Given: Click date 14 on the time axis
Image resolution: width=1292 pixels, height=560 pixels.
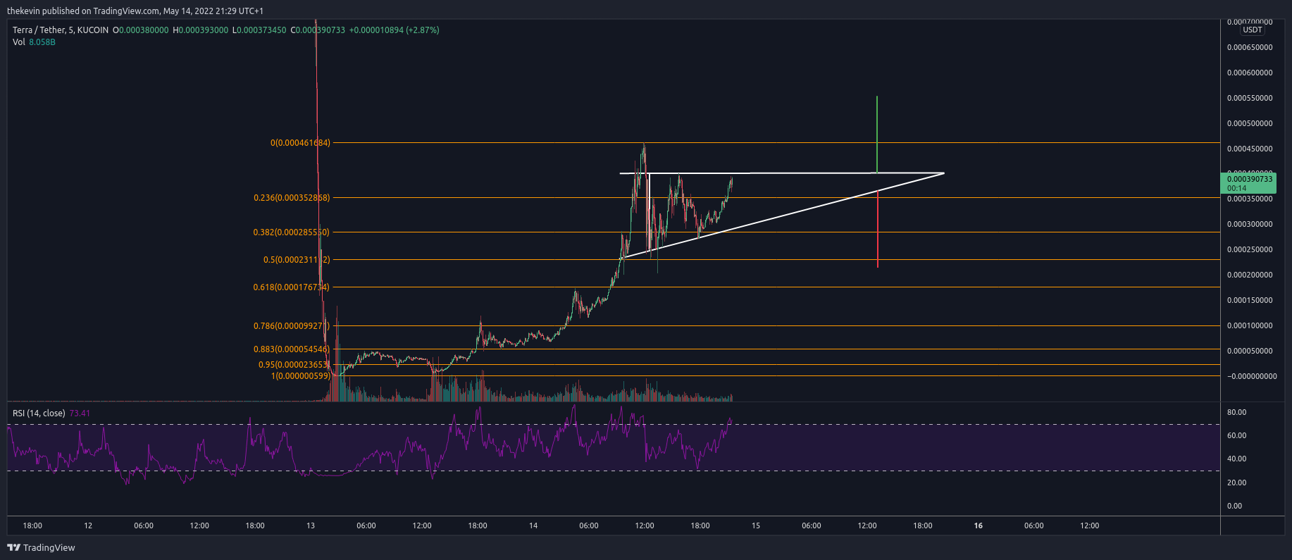Looking at the screenshot, I should [x=533, y=526].
